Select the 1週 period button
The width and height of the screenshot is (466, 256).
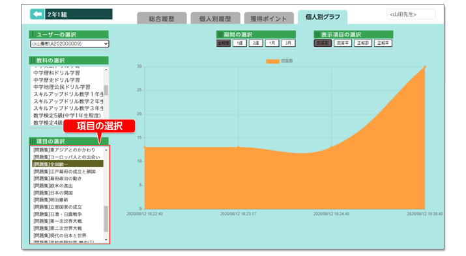pos(240,43)
